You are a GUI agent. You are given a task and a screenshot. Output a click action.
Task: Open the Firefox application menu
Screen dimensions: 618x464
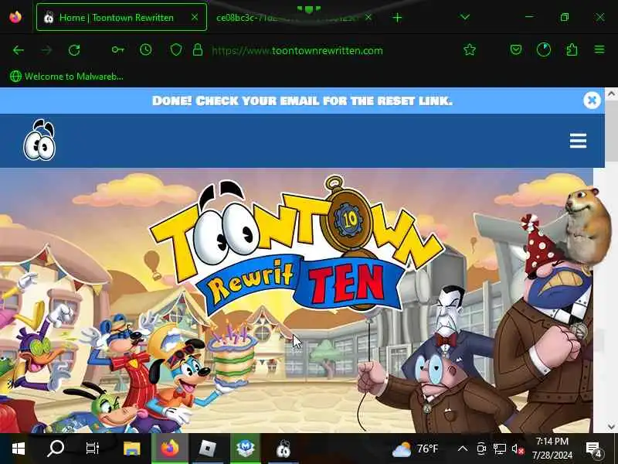(x=599, y=49)
